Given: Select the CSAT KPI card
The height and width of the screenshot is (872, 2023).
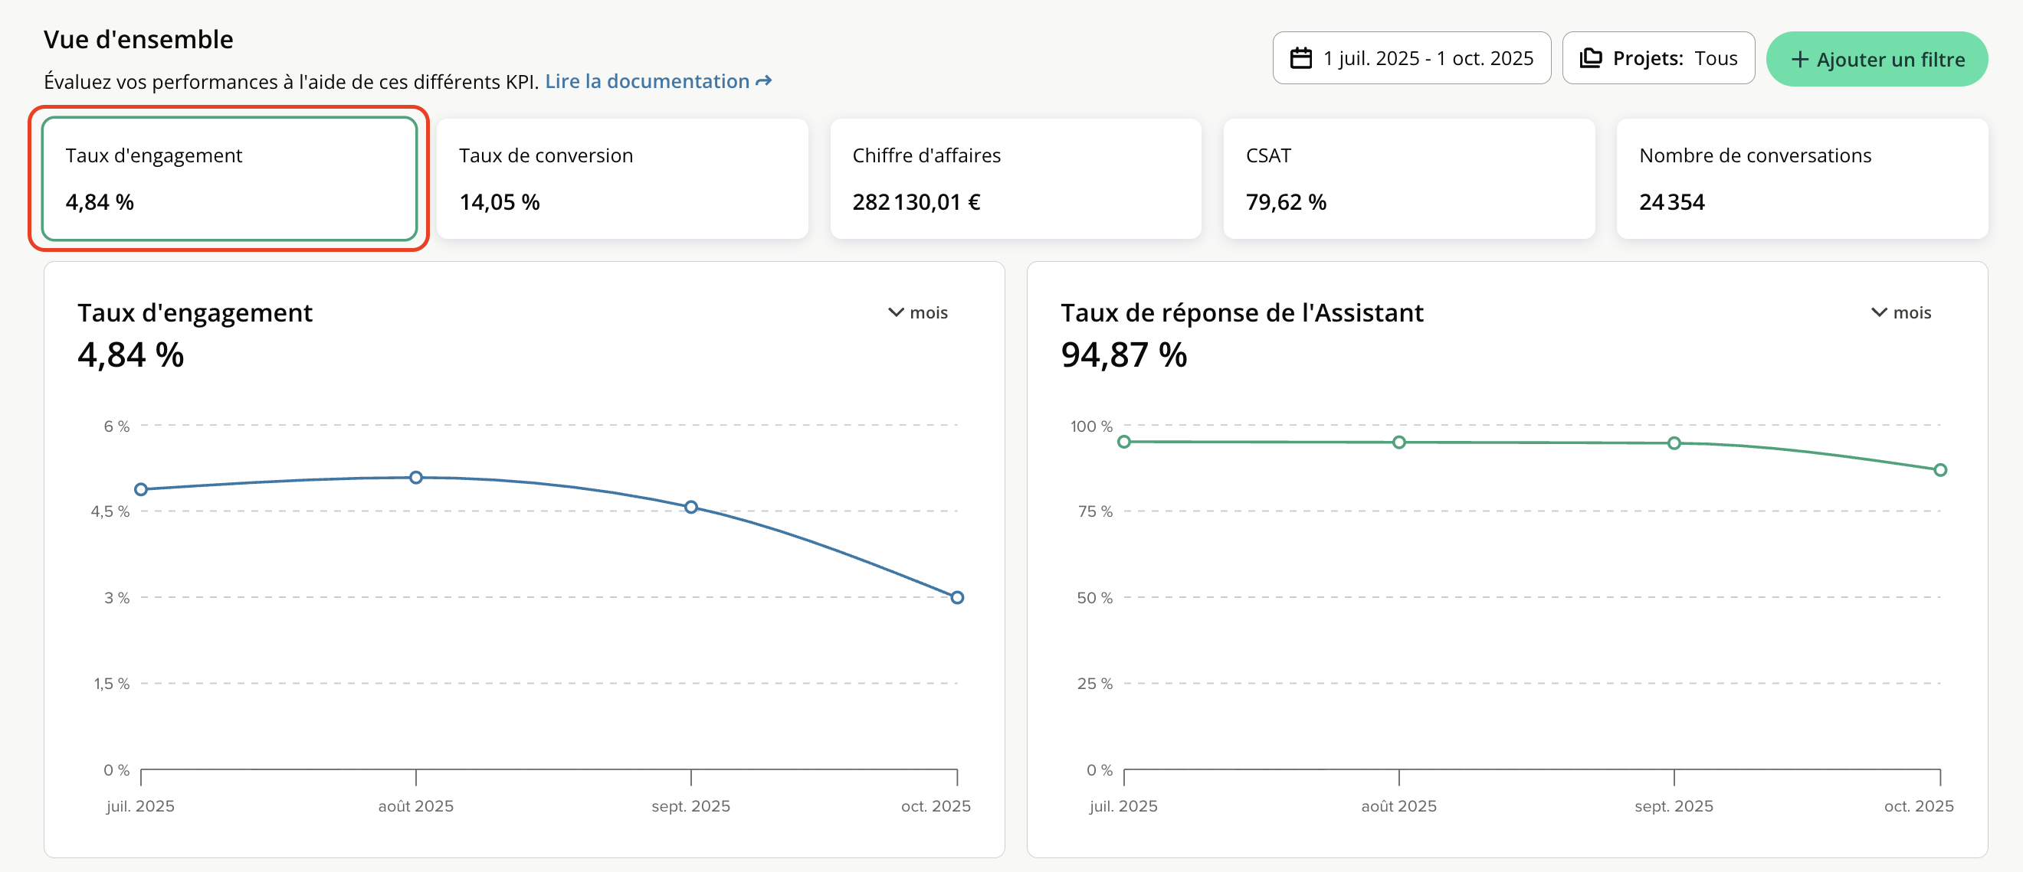Looking at the screenshot, I should [x=1408, y=178].
